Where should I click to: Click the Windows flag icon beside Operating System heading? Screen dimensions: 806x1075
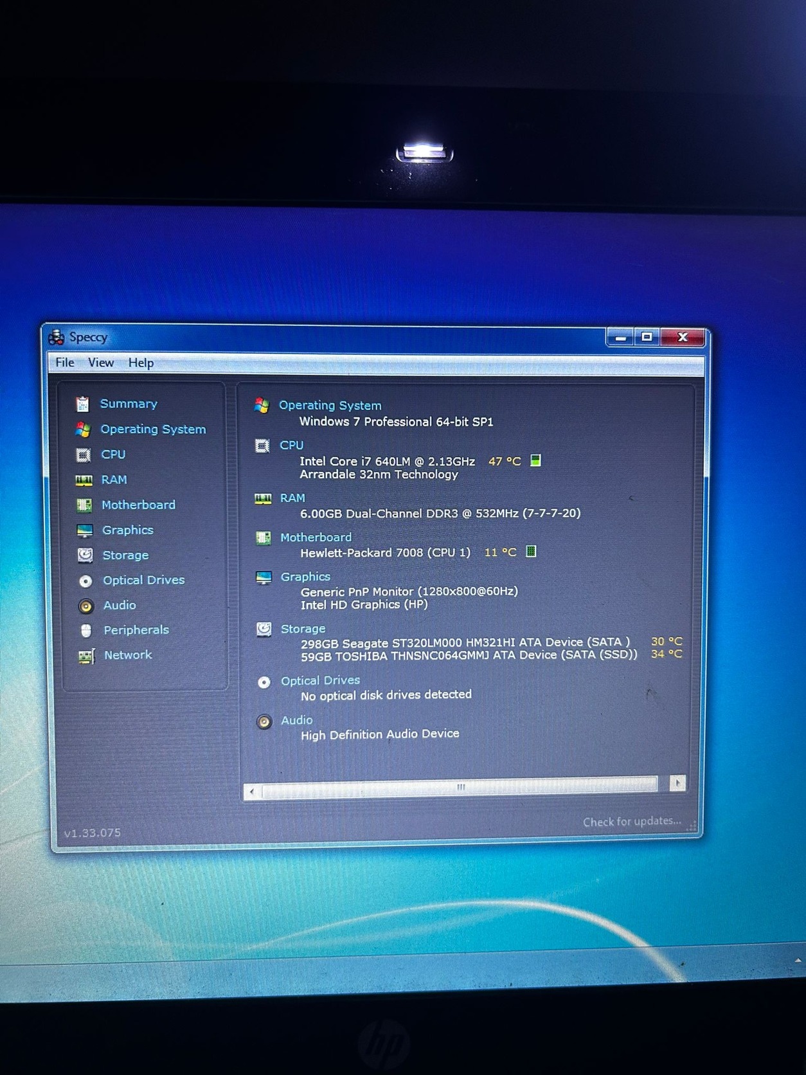(x=261, y=405)
